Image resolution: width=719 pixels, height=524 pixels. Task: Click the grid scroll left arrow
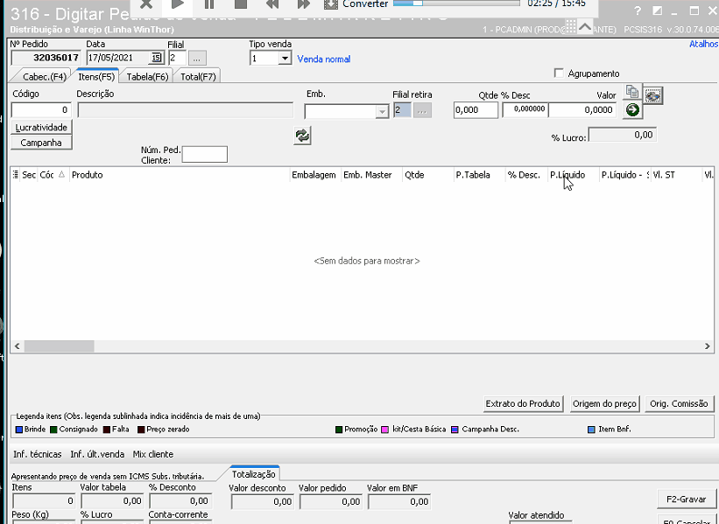tap(18, 346)
